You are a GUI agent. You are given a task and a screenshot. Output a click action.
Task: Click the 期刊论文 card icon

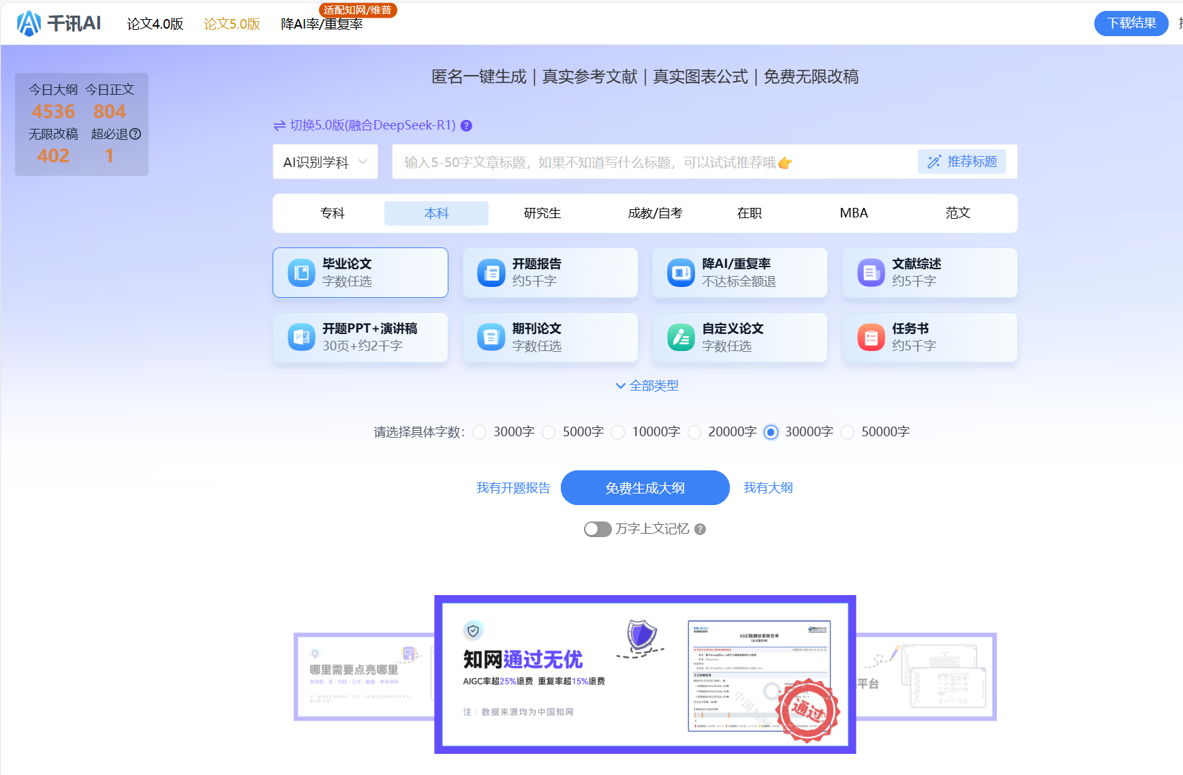491,337
